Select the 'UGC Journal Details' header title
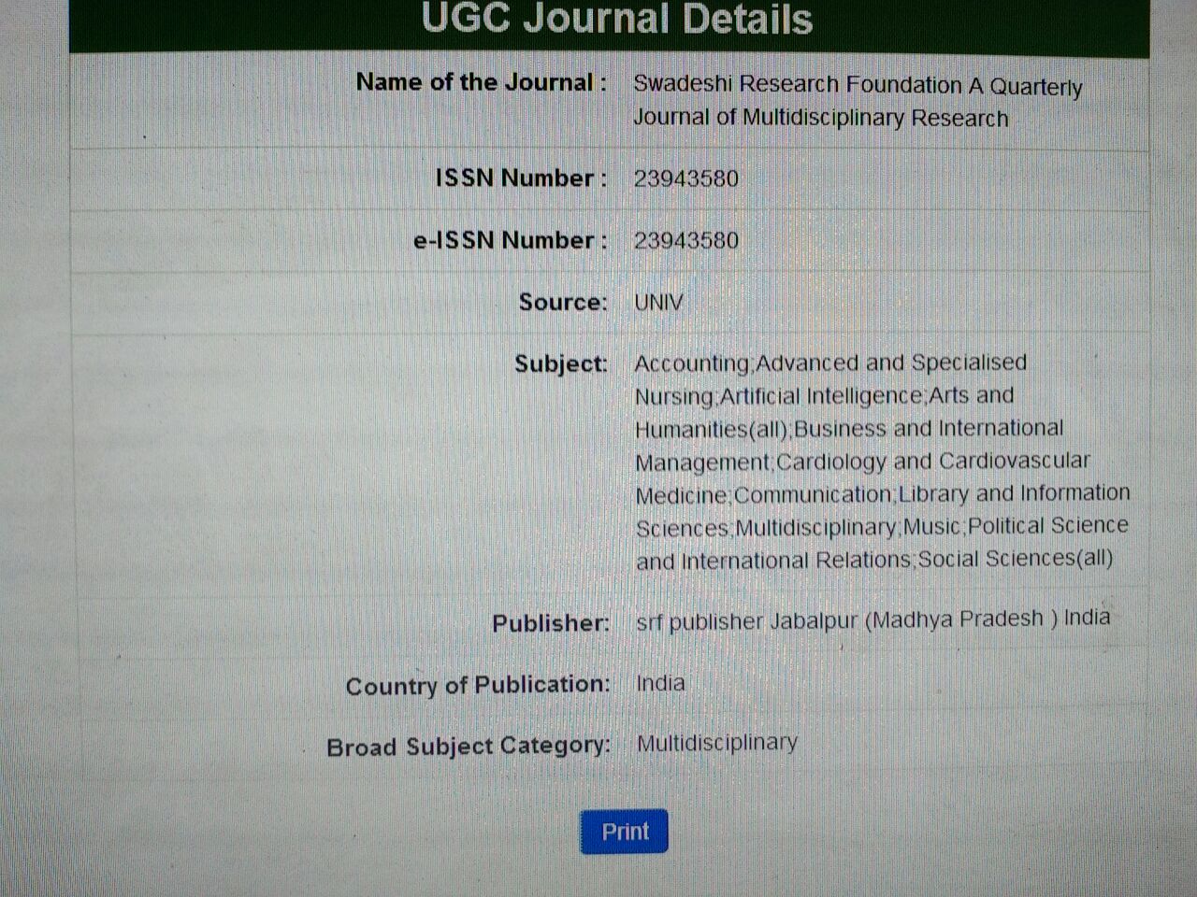The width and height of the screenshot is (1197, 897). click(x=617, y=19)
